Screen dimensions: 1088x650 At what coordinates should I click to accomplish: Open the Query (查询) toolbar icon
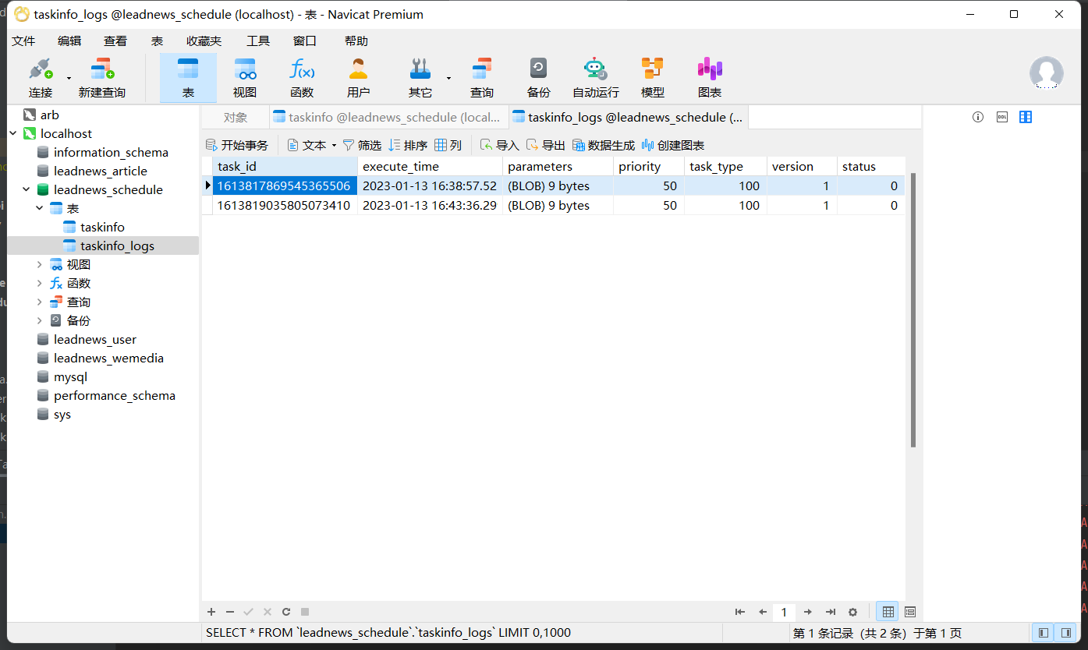coord(482,77)
